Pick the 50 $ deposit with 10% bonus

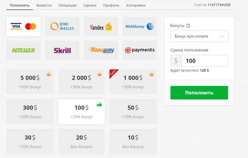(133, 112)
